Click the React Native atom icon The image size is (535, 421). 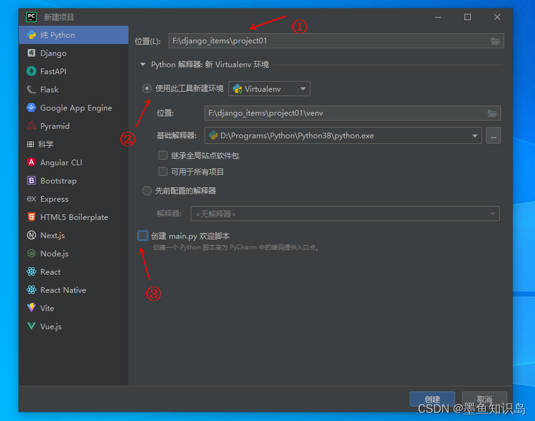[x=31, y=290]
